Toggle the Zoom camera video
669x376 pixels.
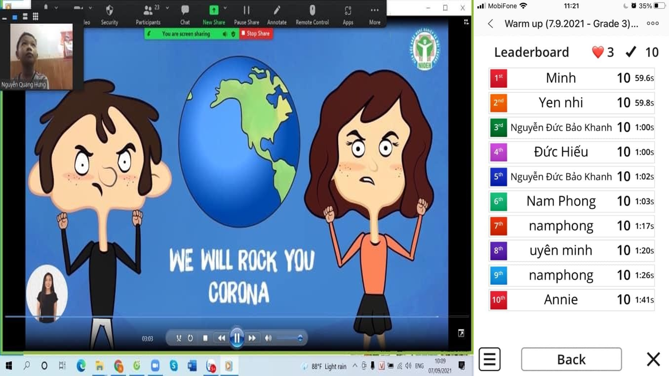pyautogui.click(x=78, y=8)
